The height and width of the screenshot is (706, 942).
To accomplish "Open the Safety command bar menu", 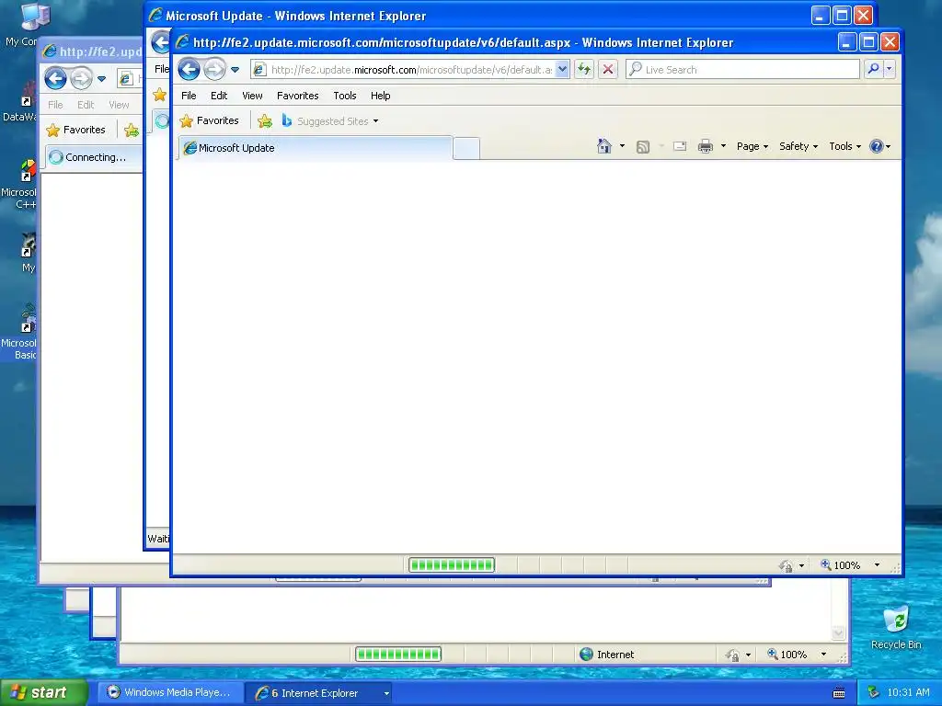I will point(798,146).
